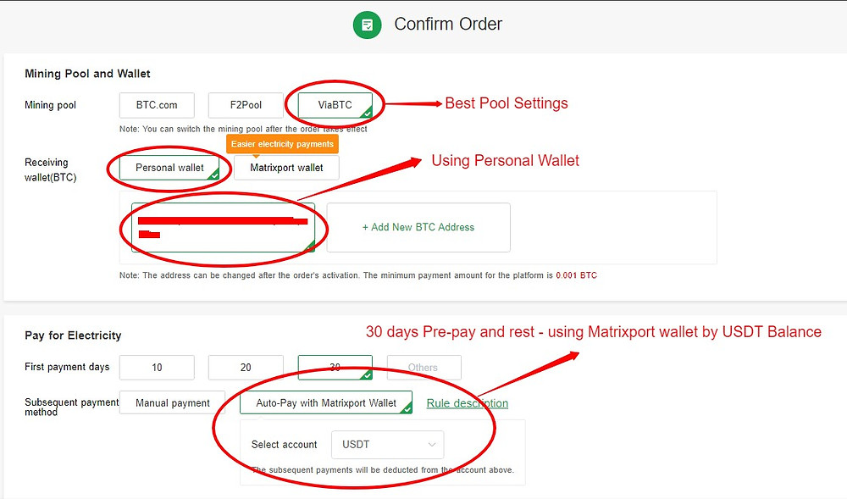
Task: Select F2Pool mining pool
Action: [246, 105]
